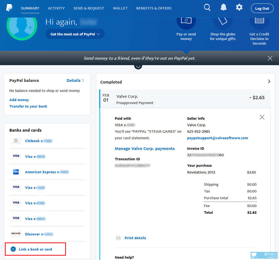The height and width of the screenshot is (260, 279).
Task: Click the printer icon beside Print details
Action: tap(118, 238)
